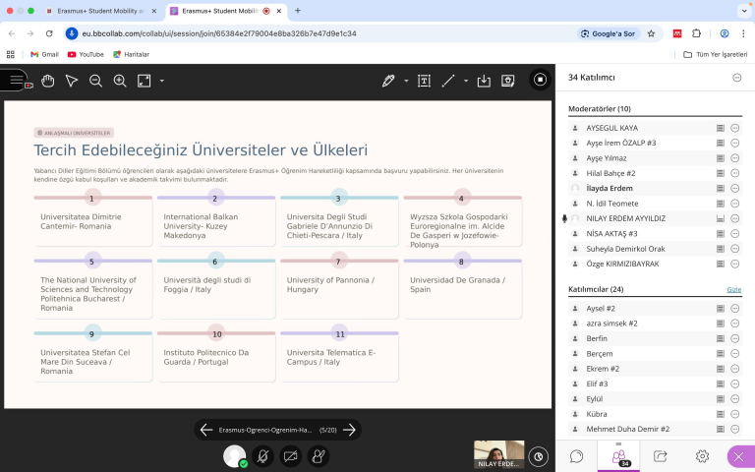
Task: Select the text annotation tool
Action: [x=425, y=81]
